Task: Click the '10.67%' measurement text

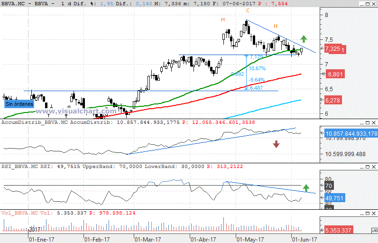Action: 257,68
